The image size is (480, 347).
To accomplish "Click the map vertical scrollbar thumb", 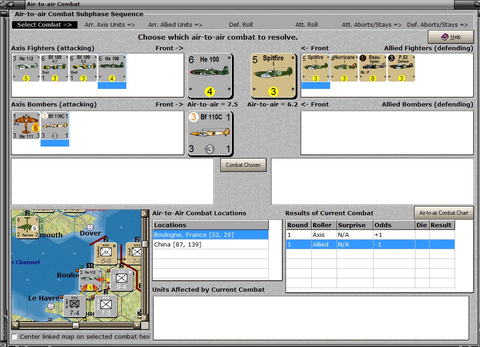I will point(145,244).
